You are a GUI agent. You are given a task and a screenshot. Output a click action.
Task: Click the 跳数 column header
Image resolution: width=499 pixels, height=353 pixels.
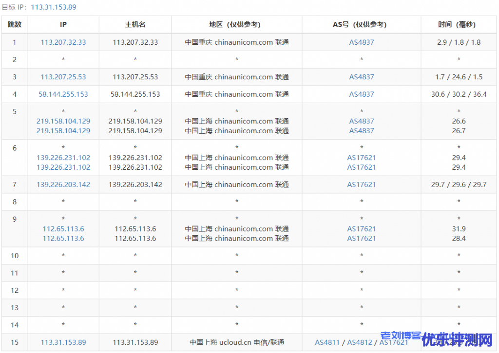pyautogui.click(x=15, y=25)
